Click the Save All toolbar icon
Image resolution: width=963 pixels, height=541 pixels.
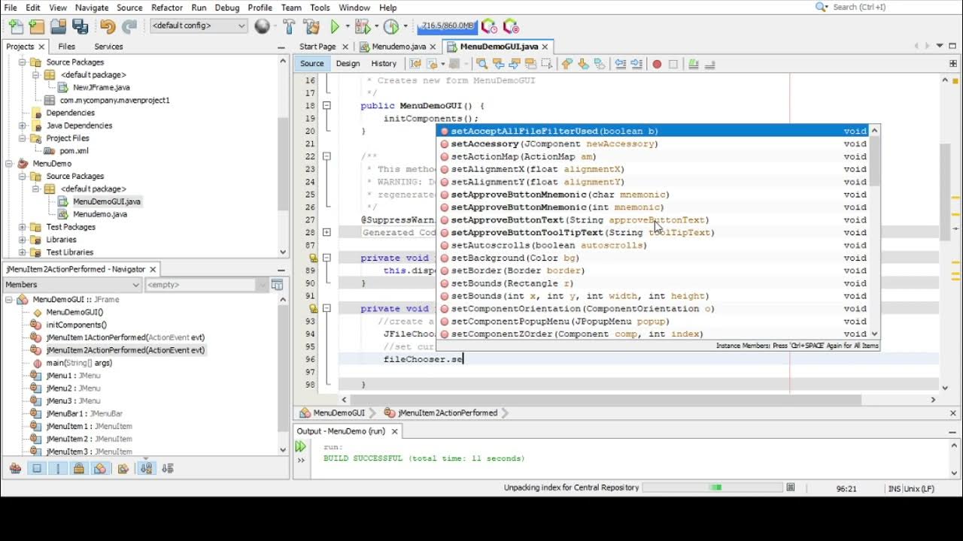pos(80,26)
